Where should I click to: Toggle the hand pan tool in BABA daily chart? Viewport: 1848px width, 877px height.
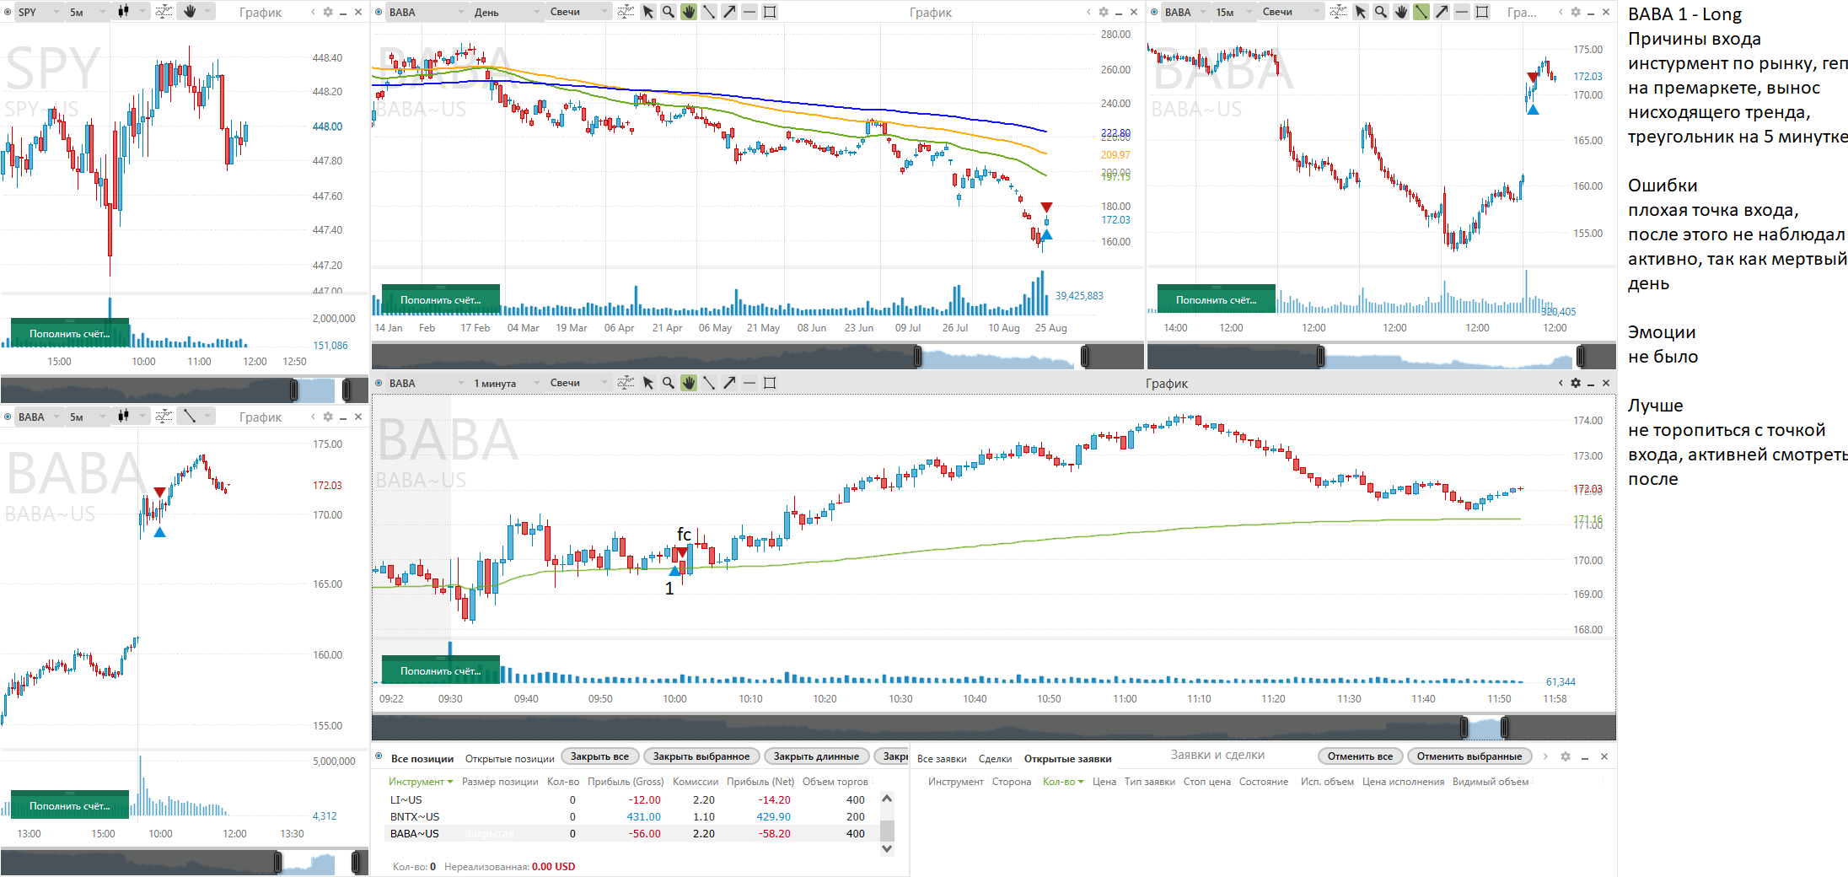pos(689,12)
